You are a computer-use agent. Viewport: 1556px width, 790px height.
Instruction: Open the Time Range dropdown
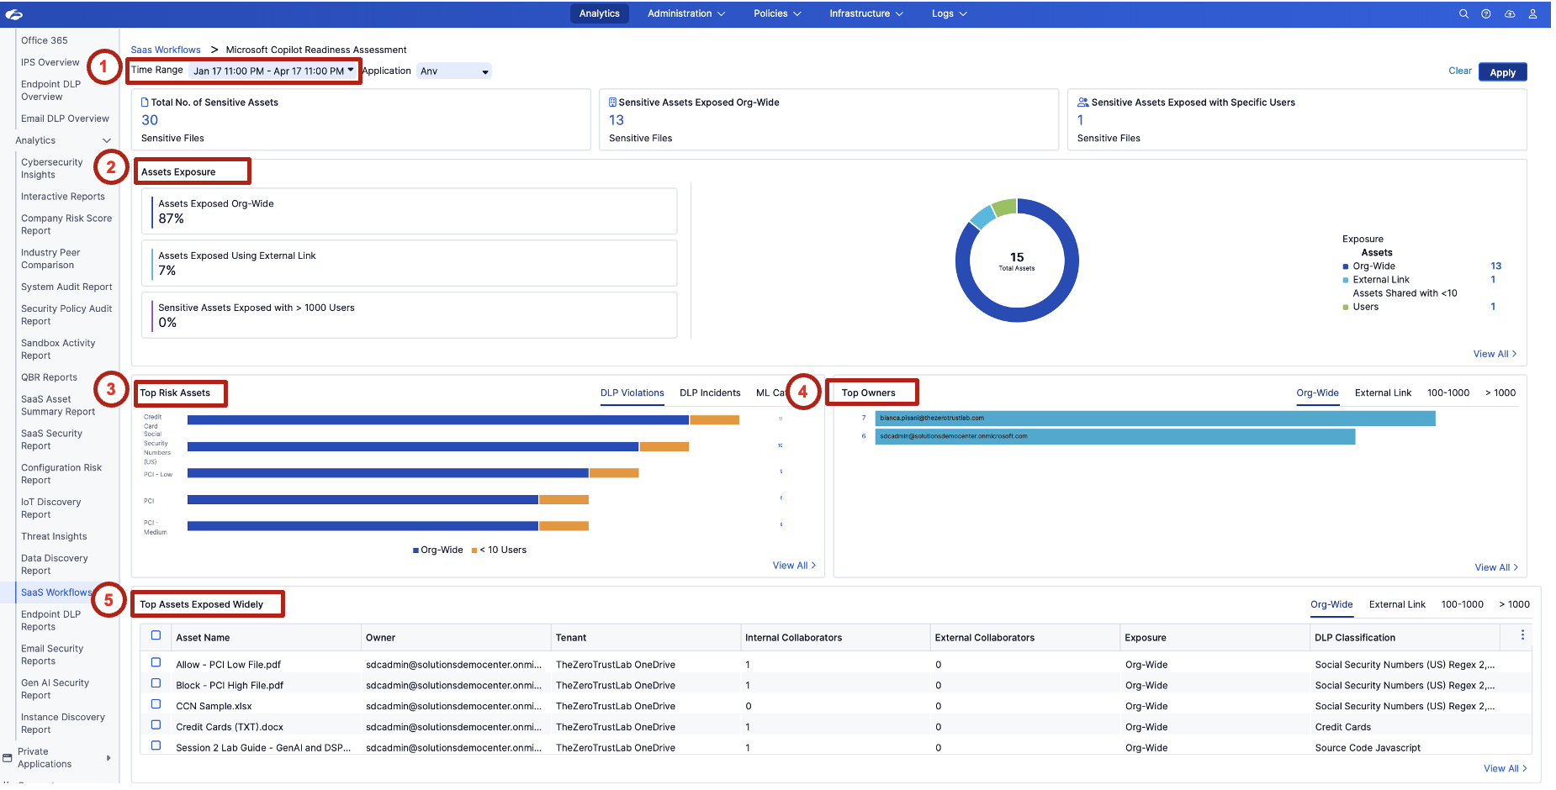point(273,71)
